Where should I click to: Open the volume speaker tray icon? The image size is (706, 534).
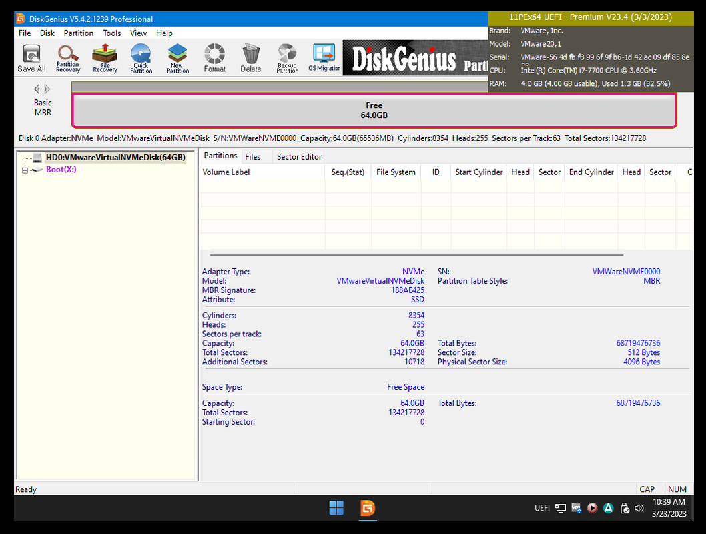(x=639, y=508)
